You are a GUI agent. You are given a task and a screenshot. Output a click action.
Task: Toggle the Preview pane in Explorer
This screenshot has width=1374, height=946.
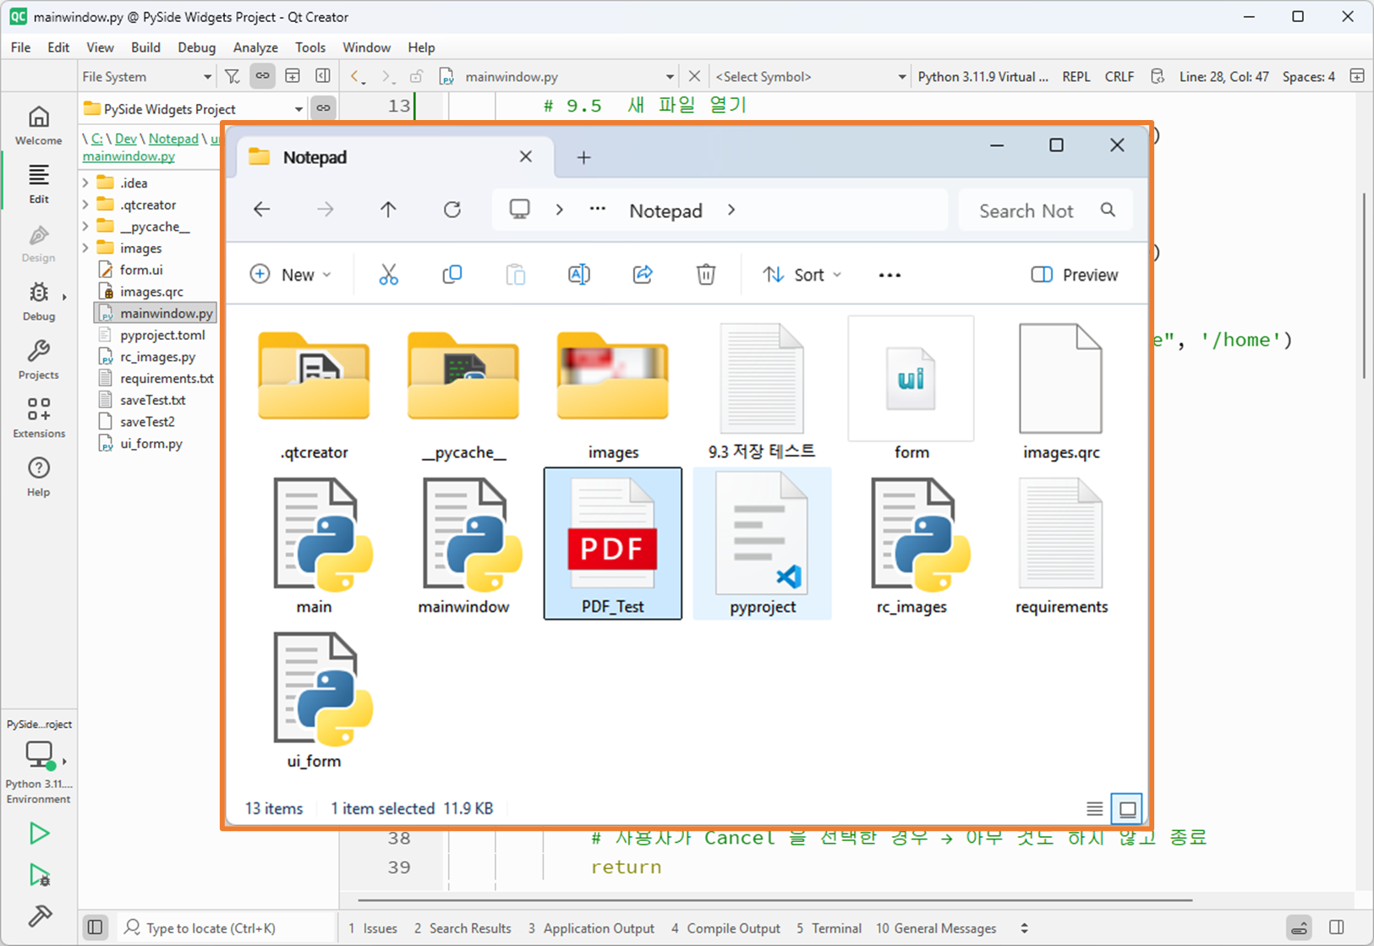[1075, 275]
